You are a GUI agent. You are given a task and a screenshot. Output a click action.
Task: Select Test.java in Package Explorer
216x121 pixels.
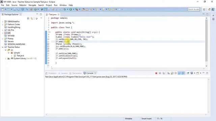click(20, 55)
